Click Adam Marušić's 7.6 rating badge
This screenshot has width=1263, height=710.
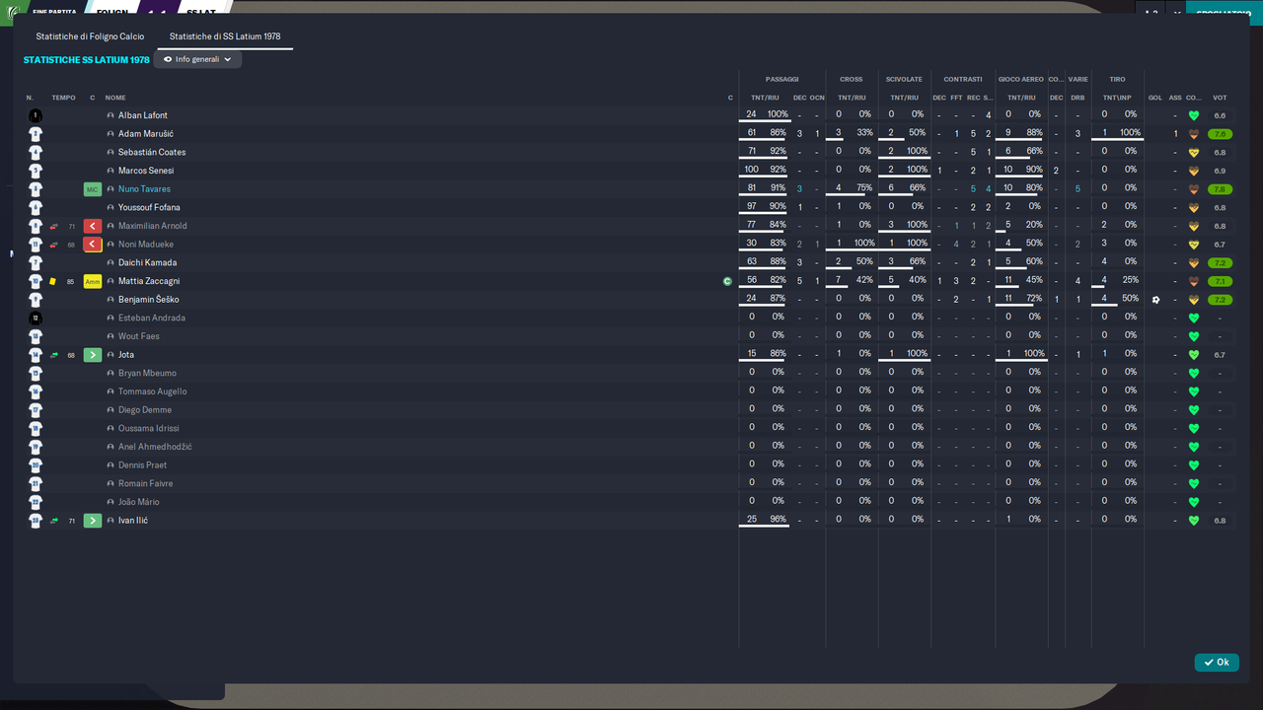pos(1220,134)
